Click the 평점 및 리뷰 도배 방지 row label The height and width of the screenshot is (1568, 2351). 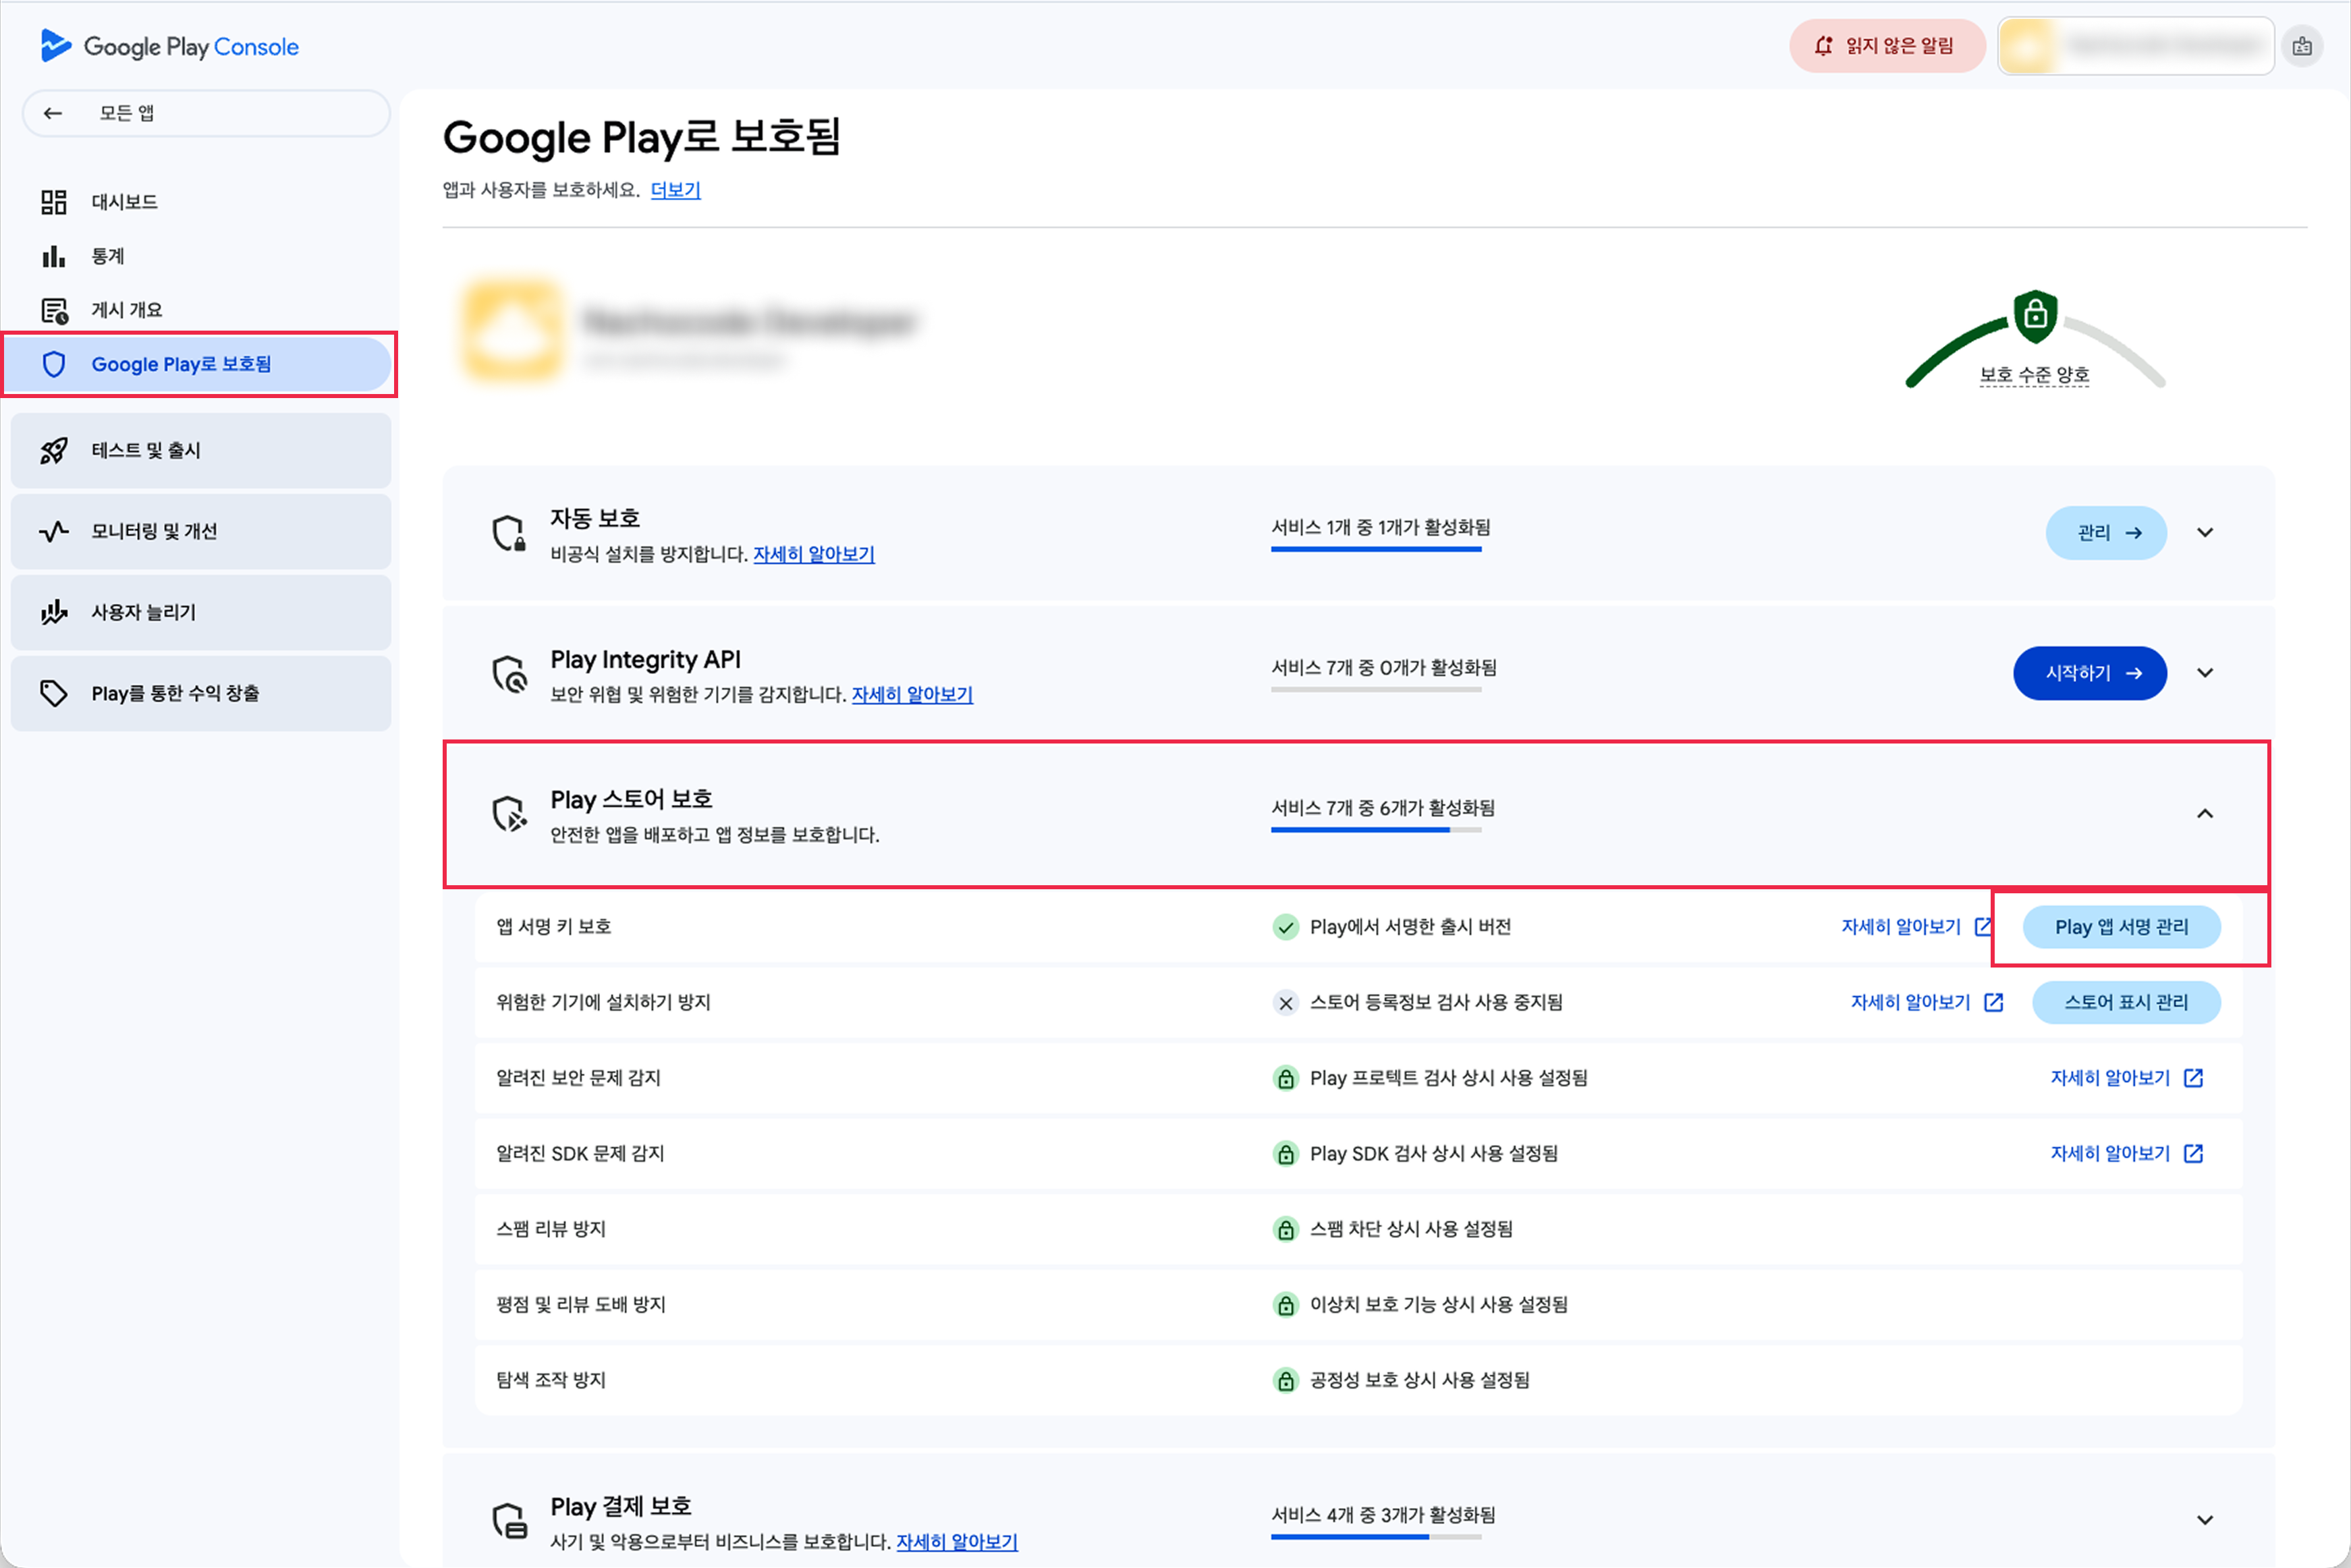(x=581, y=1305)
